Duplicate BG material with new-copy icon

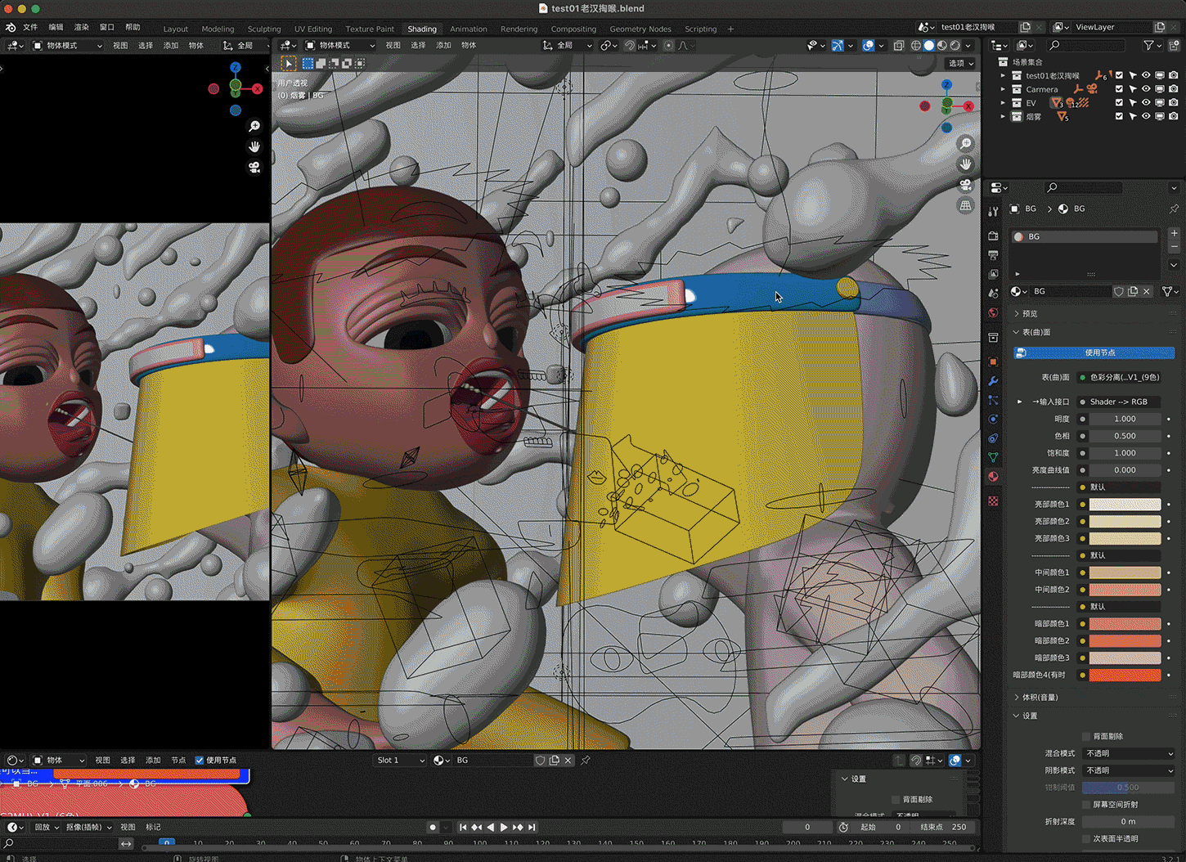(x=1133, y=291)
